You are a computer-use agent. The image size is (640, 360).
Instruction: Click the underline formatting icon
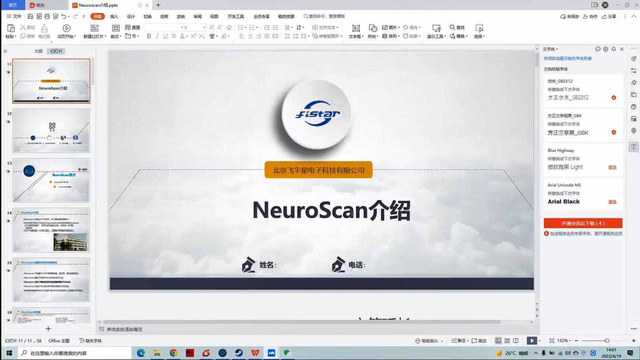(165, 36)
